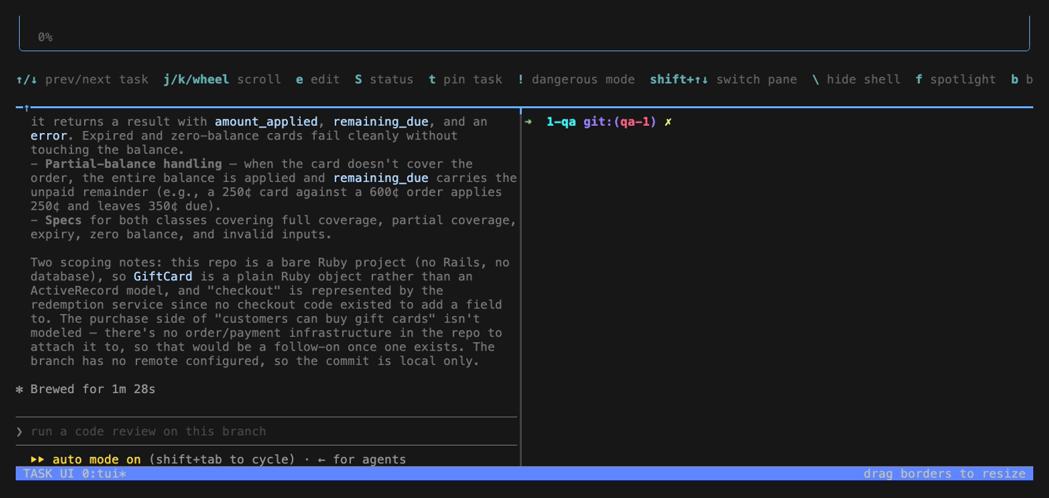
Task: Click the 'f spotlight' hint
Action: (956, 79)
